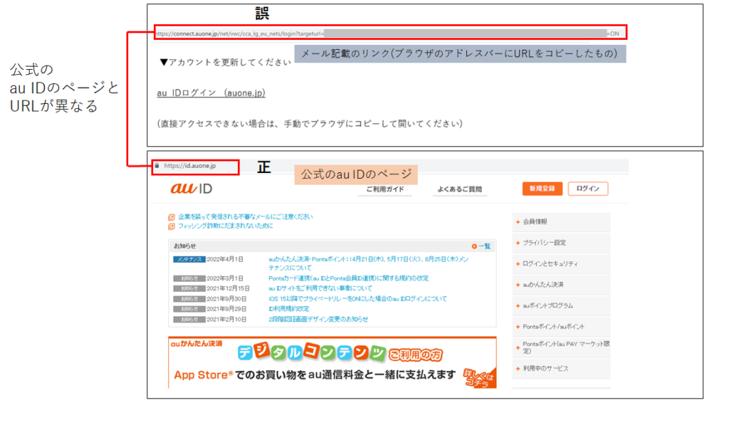Expand the auポイントプログラム item
Screen dimensions: 729x425
click(x=561, y=305)
